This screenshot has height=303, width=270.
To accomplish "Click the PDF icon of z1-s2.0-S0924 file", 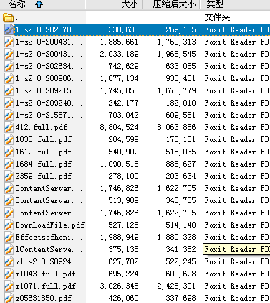I will tap(9, 261).
